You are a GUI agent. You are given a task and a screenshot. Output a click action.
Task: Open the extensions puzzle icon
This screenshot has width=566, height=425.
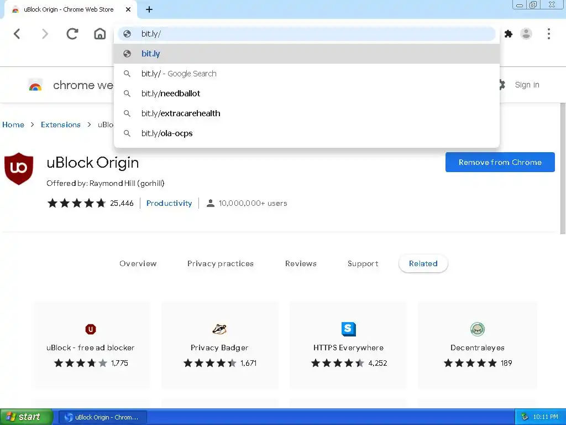[509, 34]
